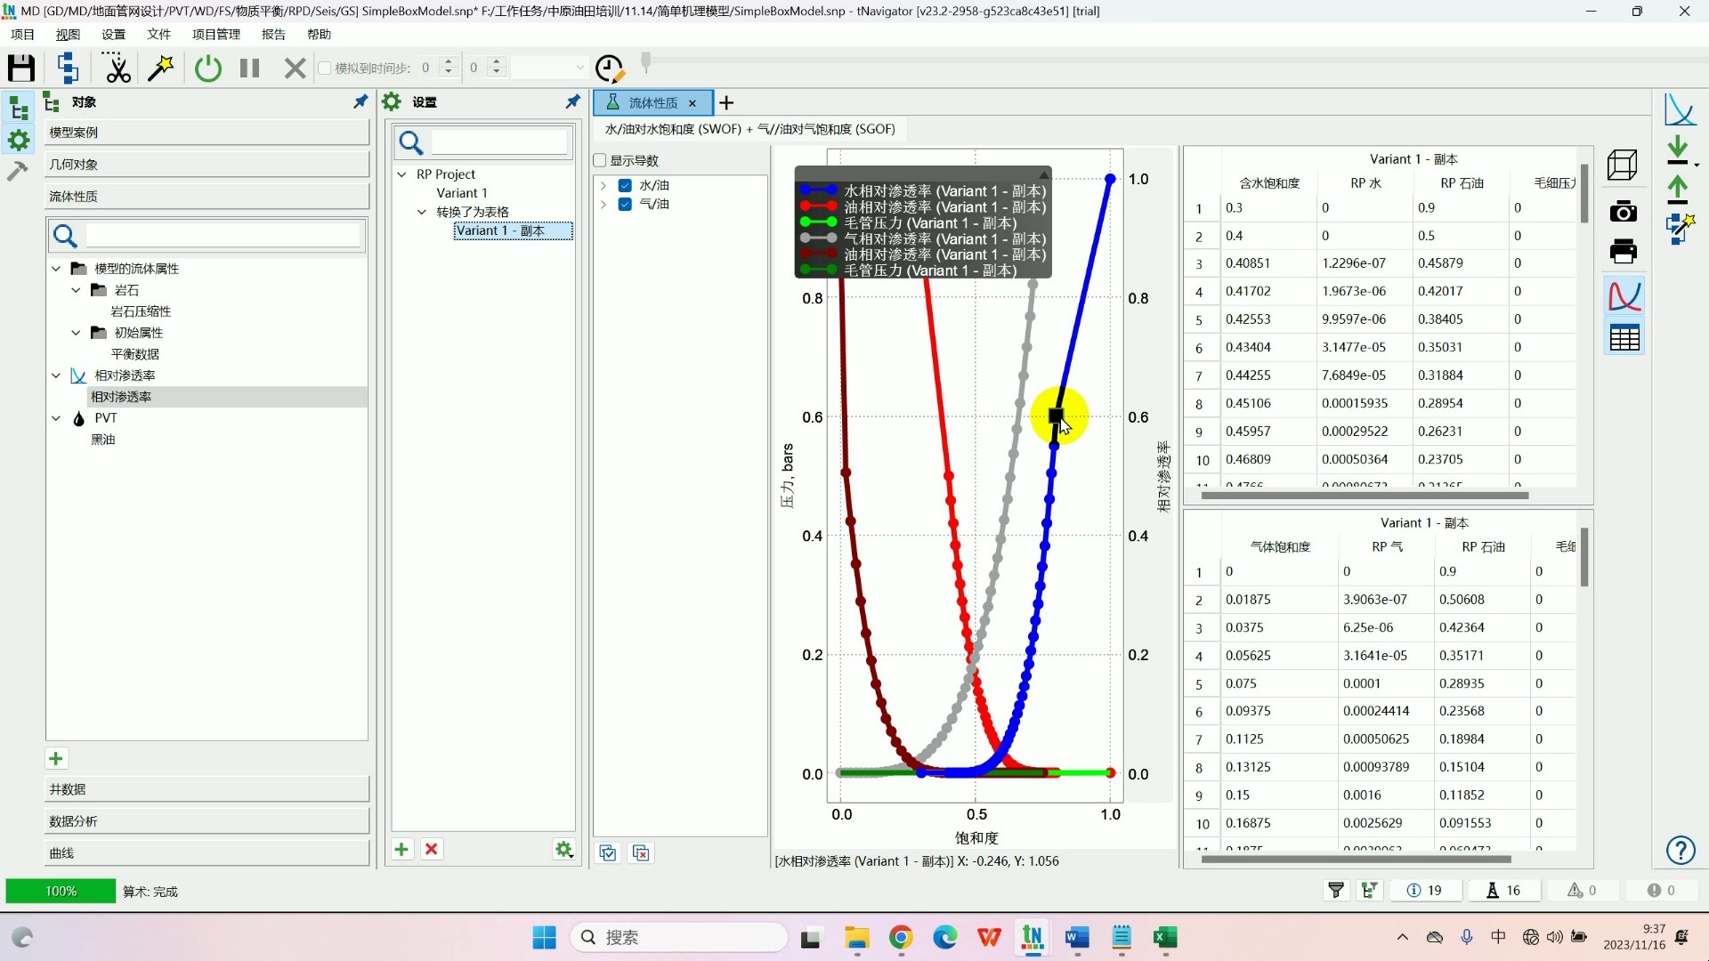
Task: Click the search field in 设置 panel
Action: pyautogui.click(x=498, y=142)
